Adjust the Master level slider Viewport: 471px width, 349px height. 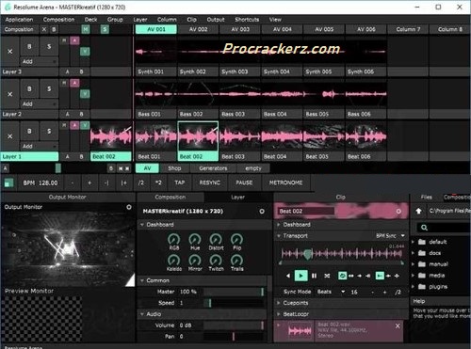[x=234, y=292]
